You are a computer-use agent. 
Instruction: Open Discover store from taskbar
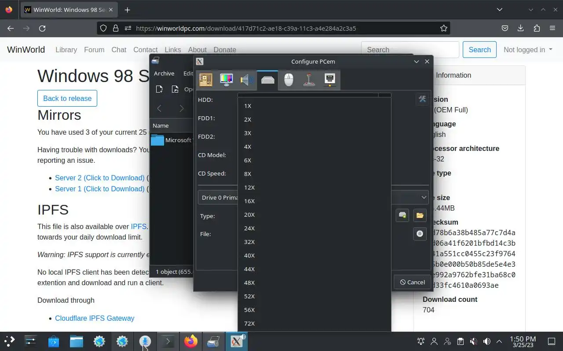tap(54, 341)
